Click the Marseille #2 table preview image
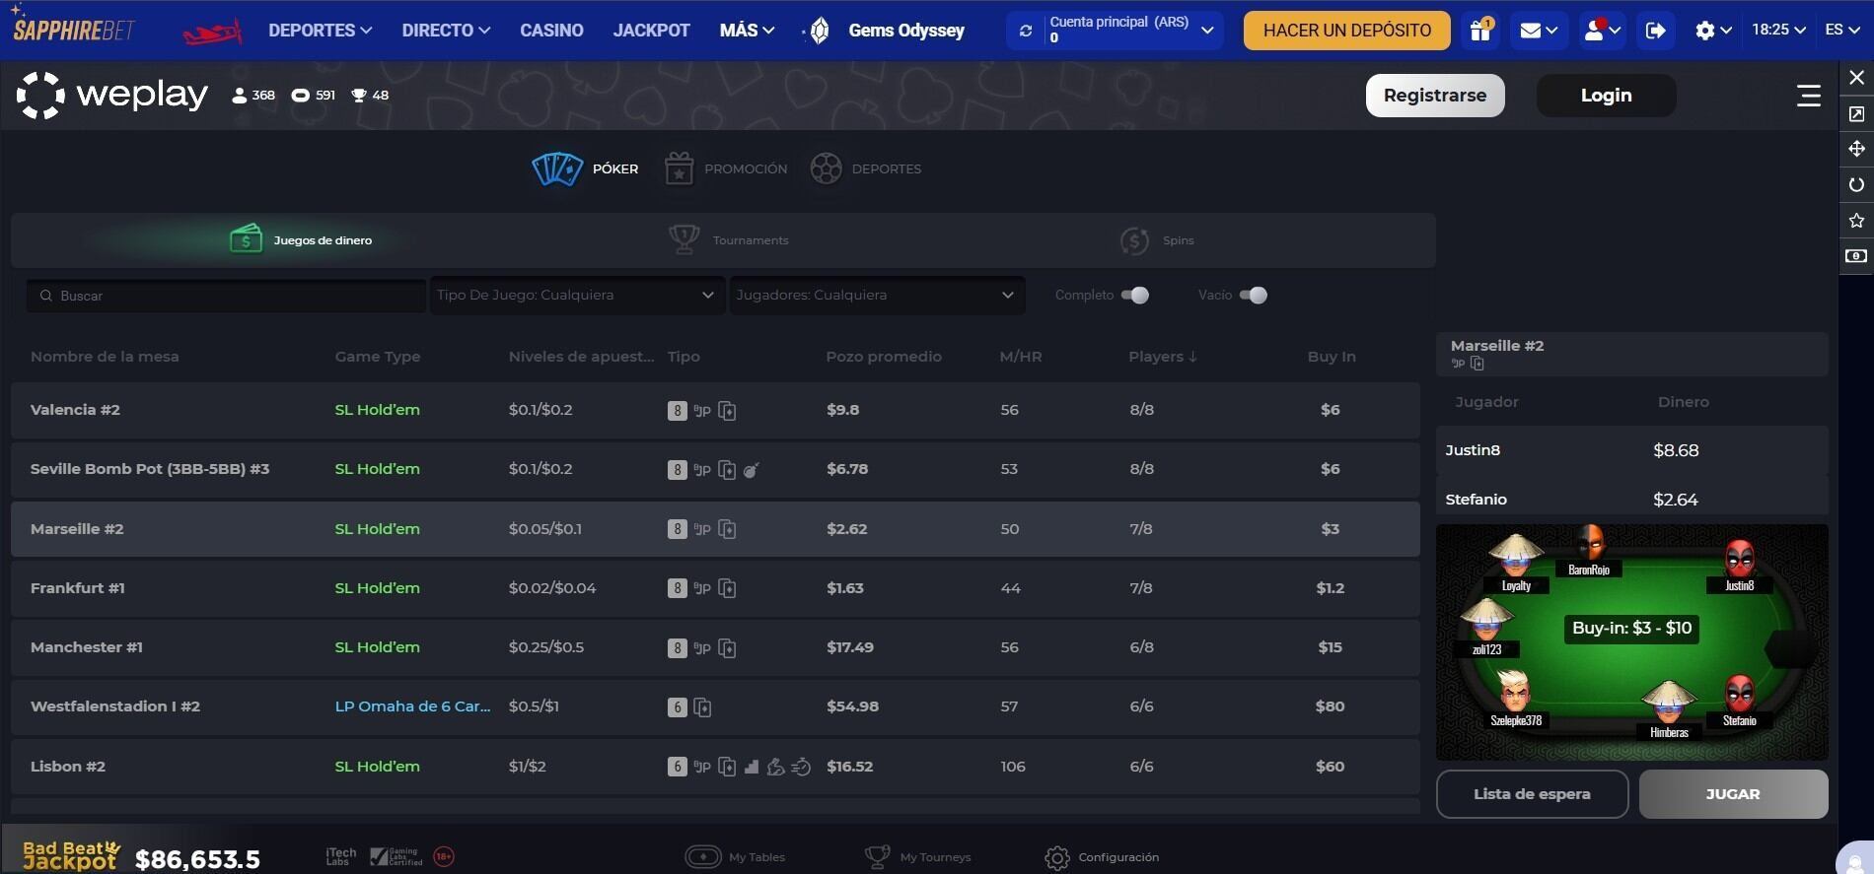Image resolution: width=1874 pixels, height=874 pixels. (x=1631, y=642)
